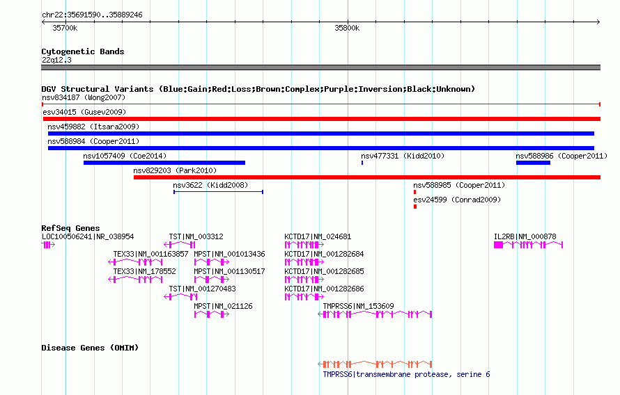
Task: Click the TST|NM_003312 gene label
Action: click(196, 236)
